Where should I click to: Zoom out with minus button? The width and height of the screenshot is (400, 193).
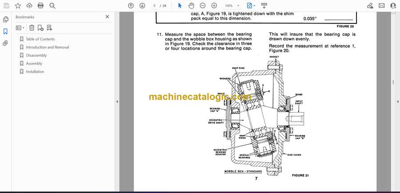point(203,6)
